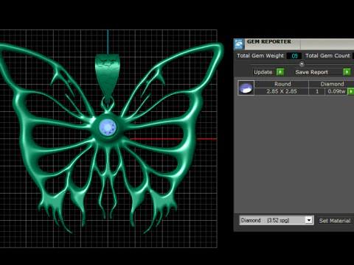
Task: Click the 'Diamond' material cell in table
Action: pos(332,84)
